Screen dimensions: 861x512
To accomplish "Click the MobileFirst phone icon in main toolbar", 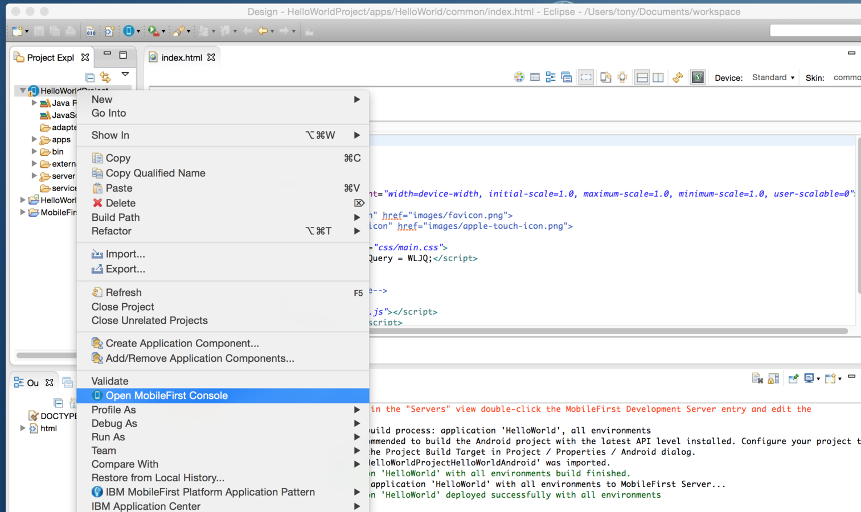I will point(129,31).
